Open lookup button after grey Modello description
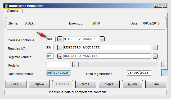The height and width of the screenshot is (99, 171). (x=164, y=65)
